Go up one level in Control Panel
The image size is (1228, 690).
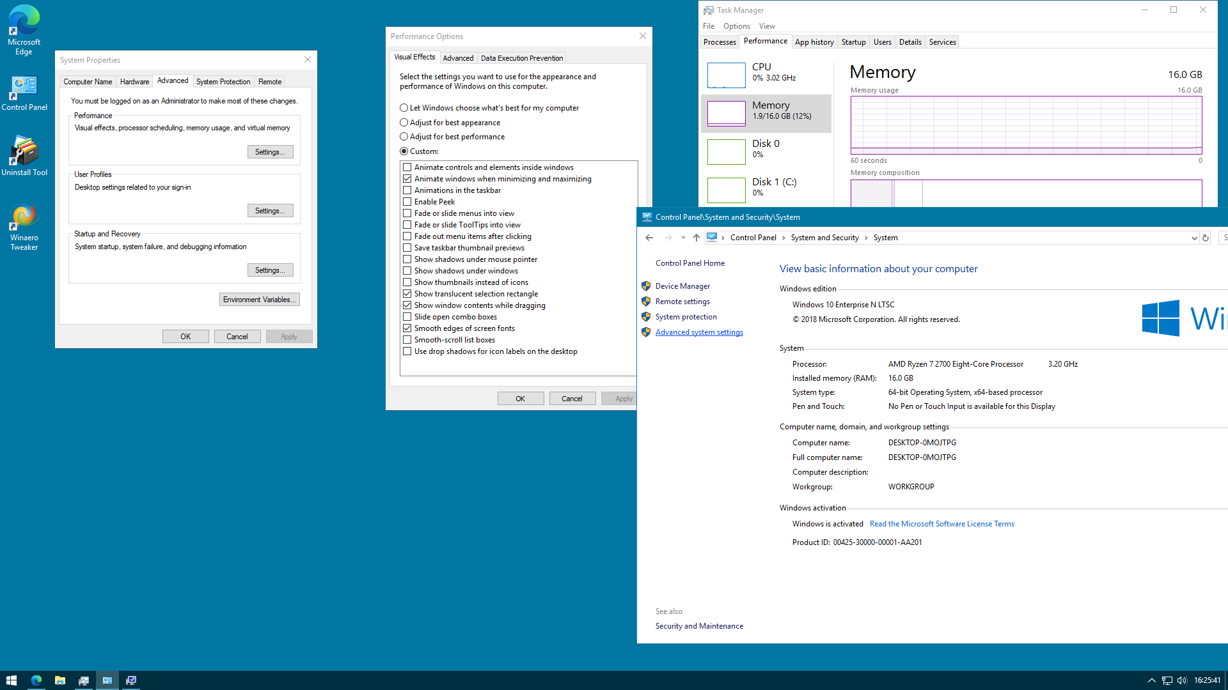click(696, 238)
